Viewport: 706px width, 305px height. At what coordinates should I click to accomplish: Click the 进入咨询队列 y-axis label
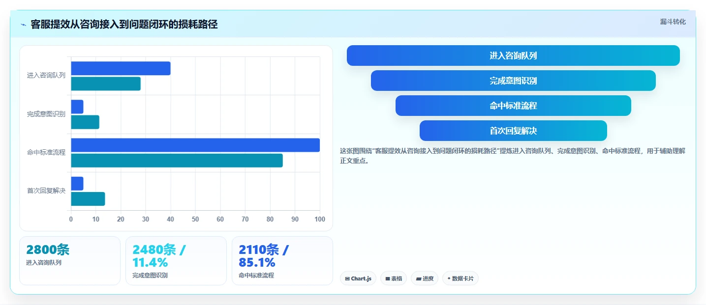46,76
